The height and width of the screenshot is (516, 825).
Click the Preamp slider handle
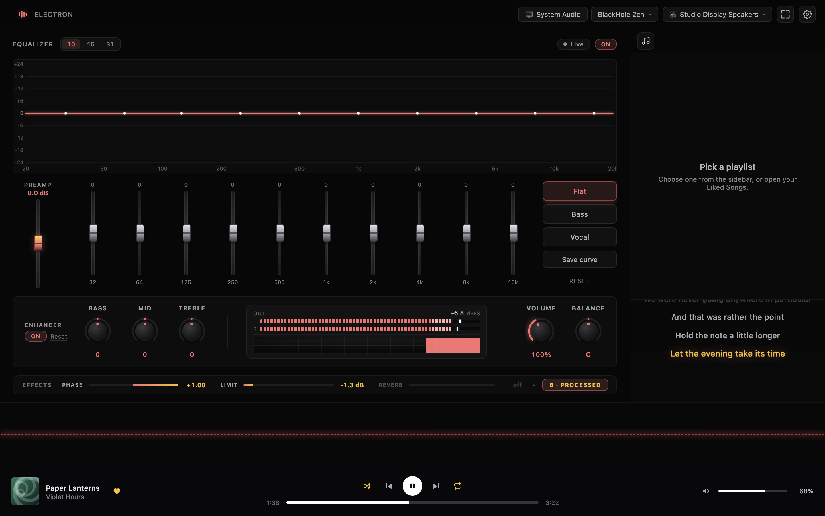point(38,243)
